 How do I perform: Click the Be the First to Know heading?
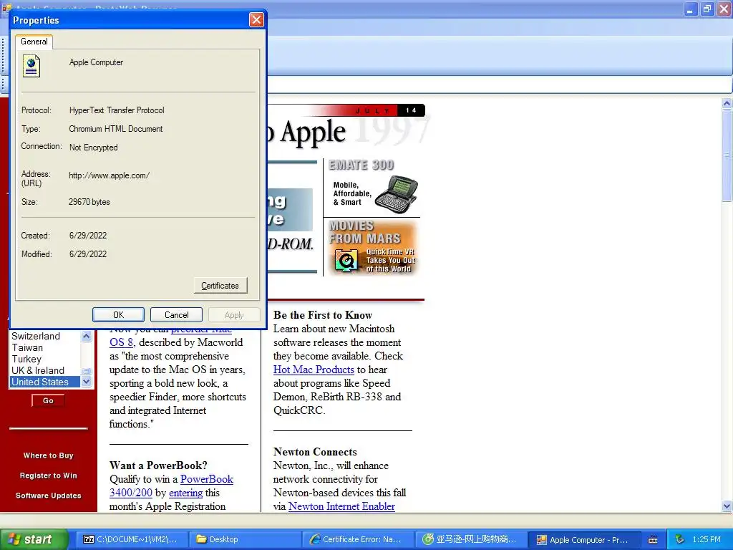323,315
